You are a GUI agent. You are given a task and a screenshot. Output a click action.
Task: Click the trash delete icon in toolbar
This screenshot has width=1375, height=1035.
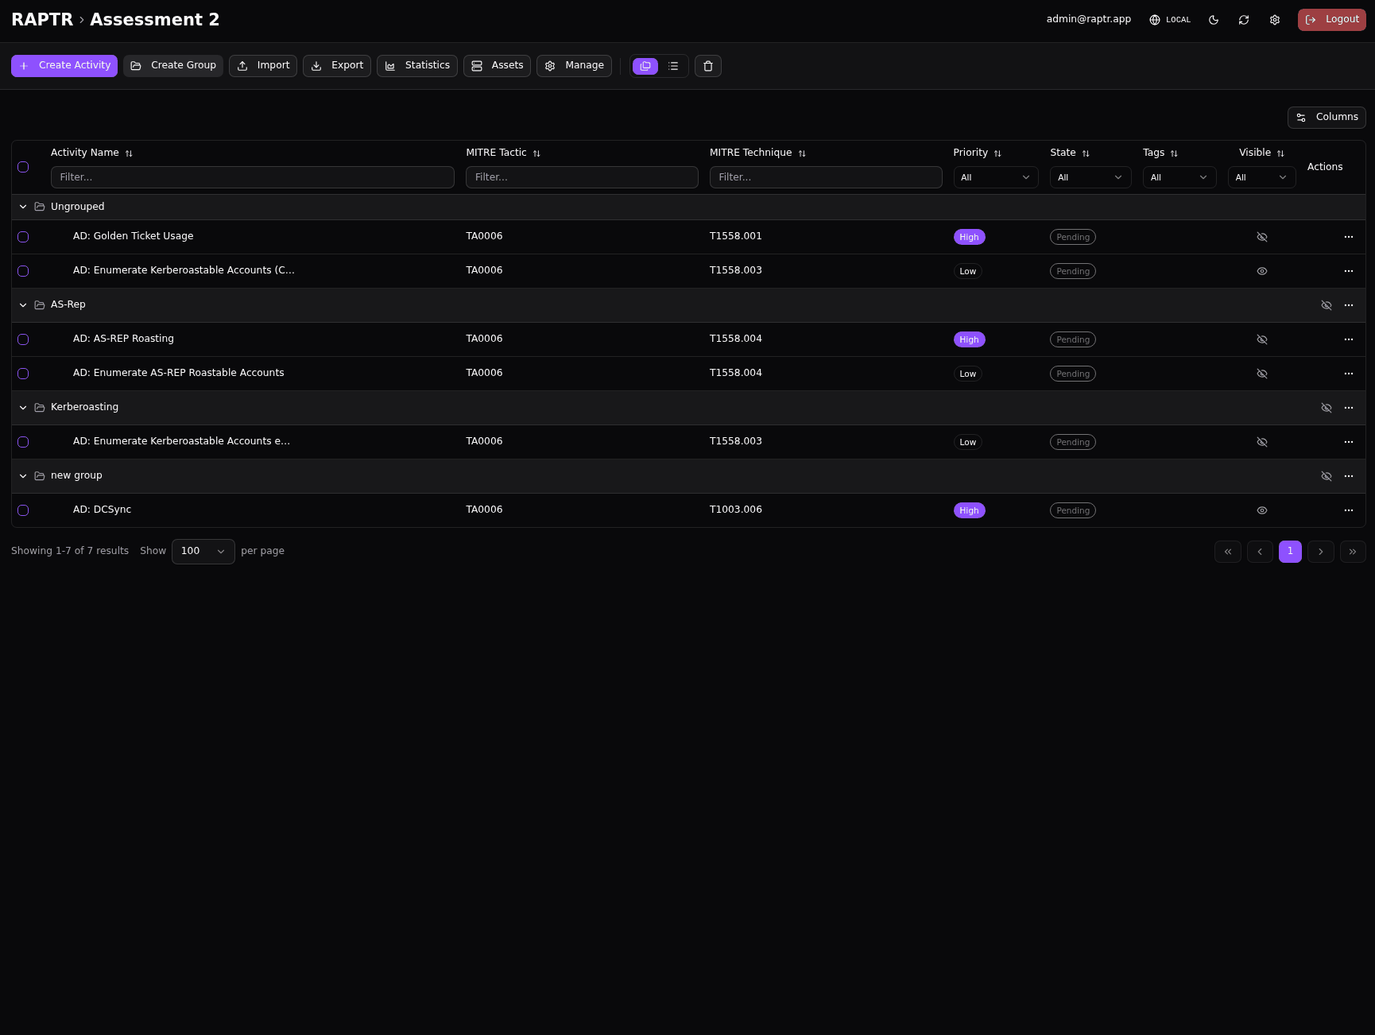click(707, 66)
